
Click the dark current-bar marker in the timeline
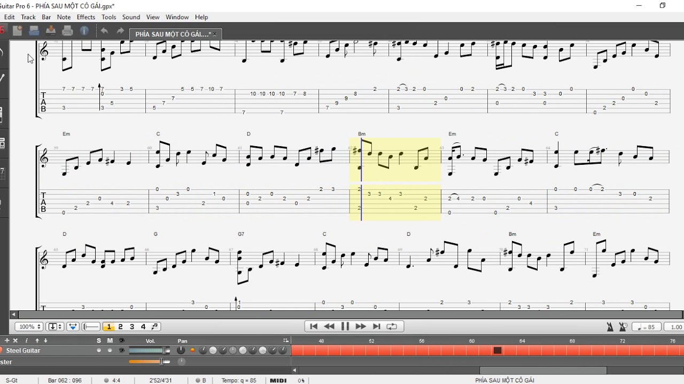coord(498,350)
